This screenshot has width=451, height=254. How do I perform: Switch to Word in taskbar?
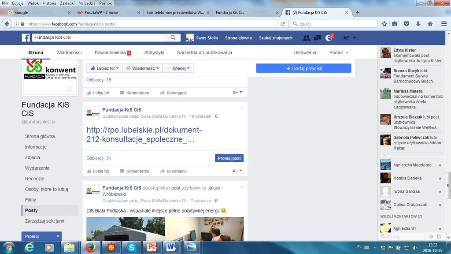coord(171,248)
